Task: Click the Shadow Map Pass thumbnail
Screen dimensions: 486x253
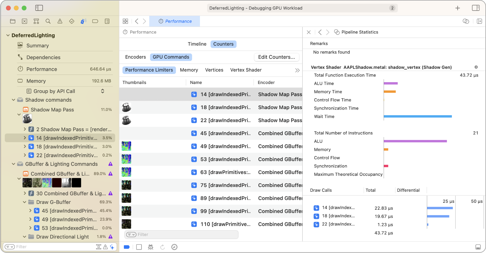Action: (x=27, y=119)
